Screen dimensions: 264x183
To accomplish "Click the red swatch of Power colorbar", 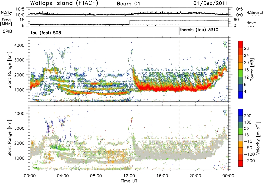I will (241, 44).
